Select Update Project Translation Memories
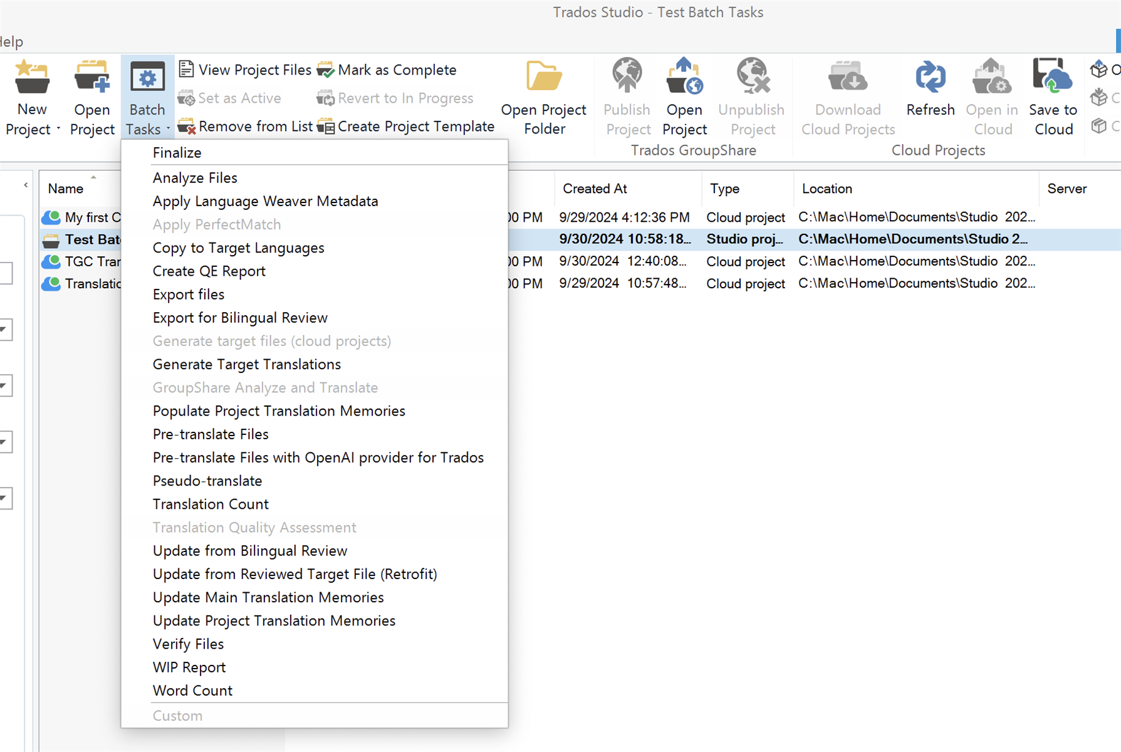 (274, 620)
